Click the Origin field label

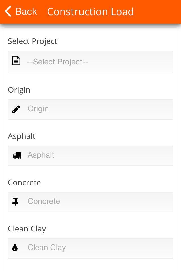19,90
